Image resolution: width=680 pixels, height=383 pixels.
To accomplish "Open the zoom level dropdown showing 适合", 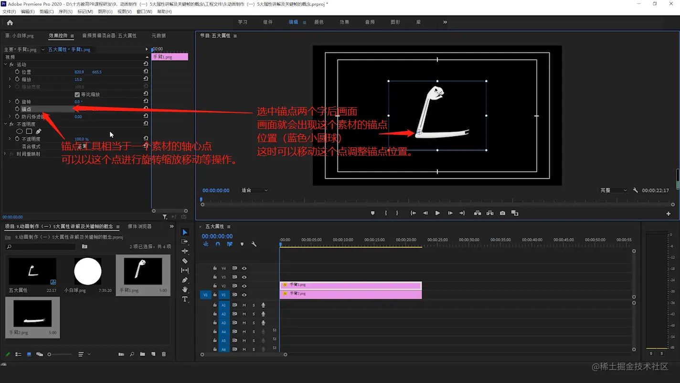I will 254,190.
